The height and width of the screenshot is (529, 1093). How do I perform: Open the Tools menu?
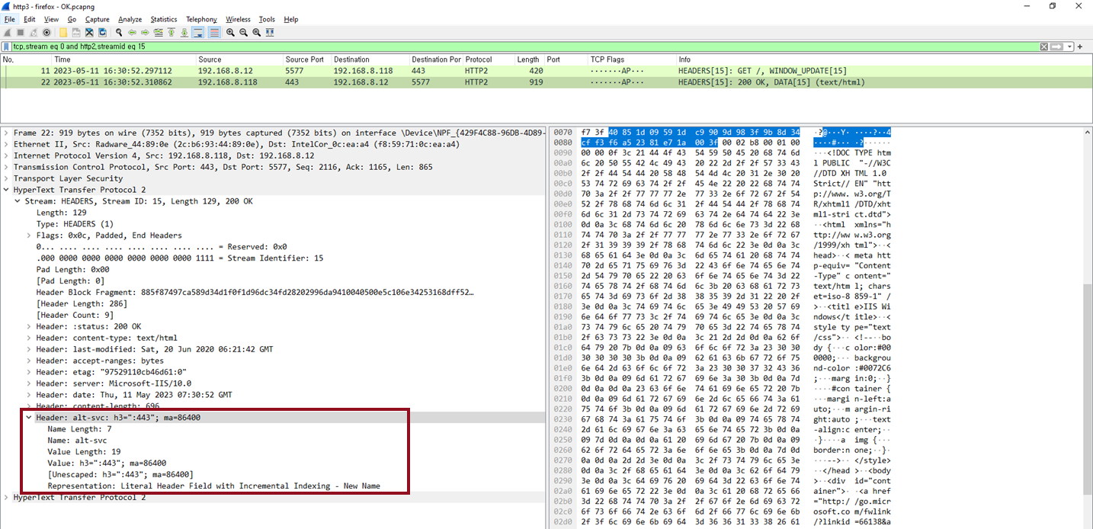click(x=267, y=19)
